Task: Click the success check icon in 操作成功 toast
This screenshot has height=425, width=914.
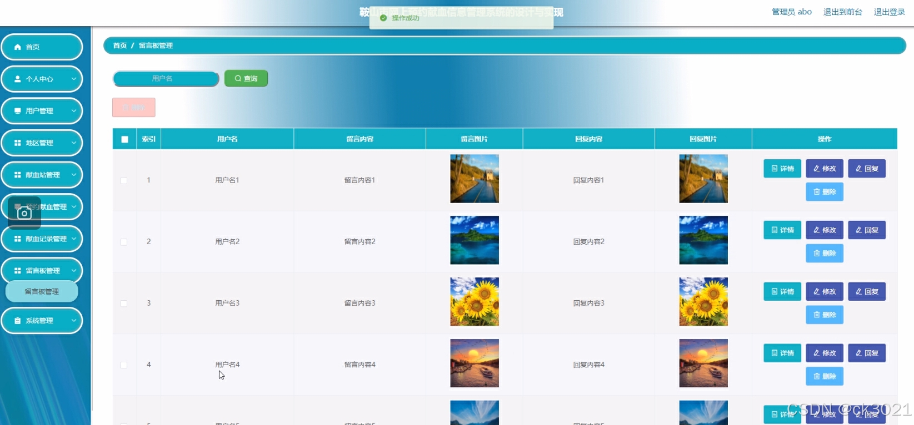Action: [x=383, y=18]
